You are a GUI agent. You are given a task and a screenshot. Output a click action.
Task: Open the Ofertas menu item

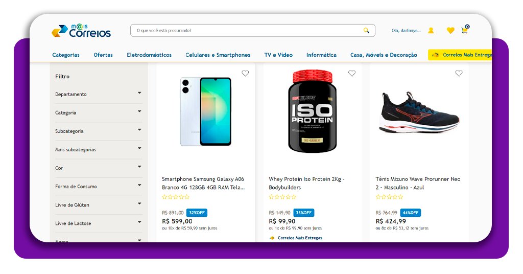(x=103, y=55)
